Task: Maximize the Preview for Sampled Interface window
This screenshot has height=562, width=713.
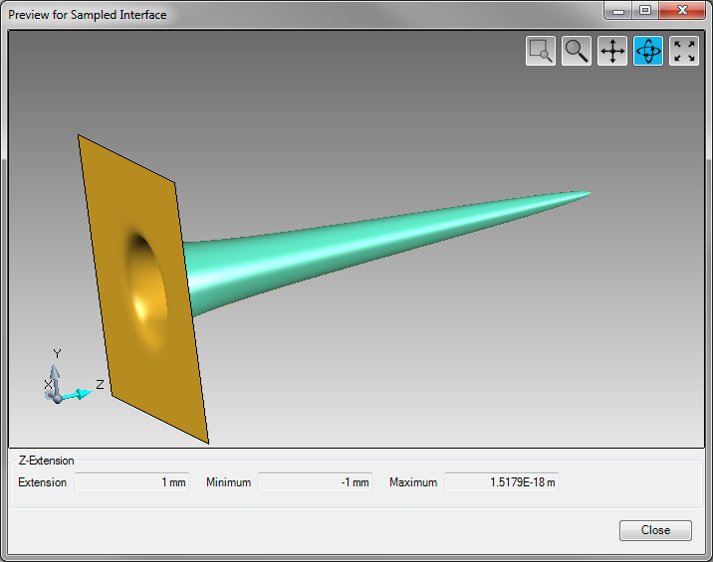Action: pyautogui.click(x=645, y=11)
